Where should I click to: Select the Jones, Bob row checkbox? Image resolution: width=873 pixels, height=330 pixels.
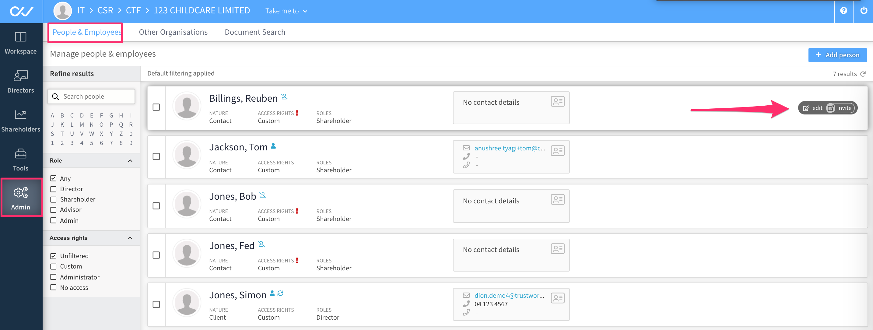point(156,206)
